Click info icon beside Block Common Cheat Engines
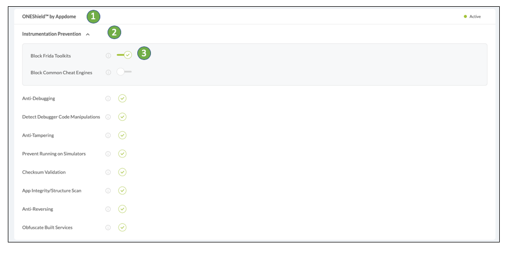This screenshot has width=505, height=256. 108,72
